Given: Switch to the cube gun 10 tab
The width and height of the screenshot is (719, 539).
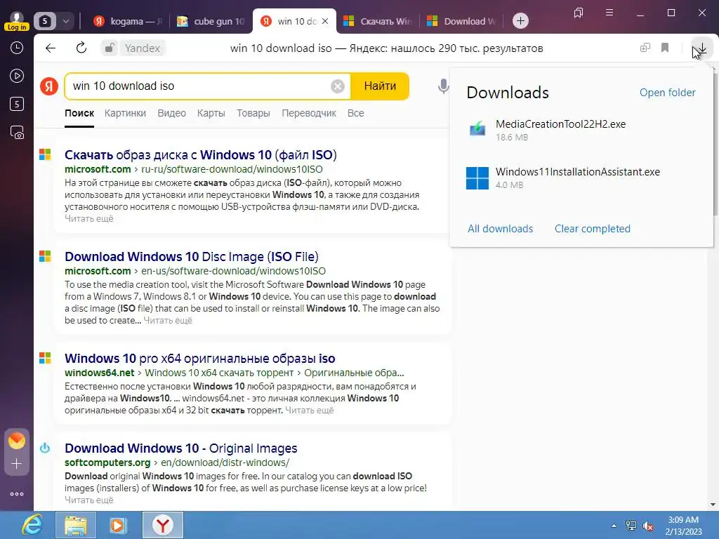Looking at the screenshot, I should [x=211, y=21].
